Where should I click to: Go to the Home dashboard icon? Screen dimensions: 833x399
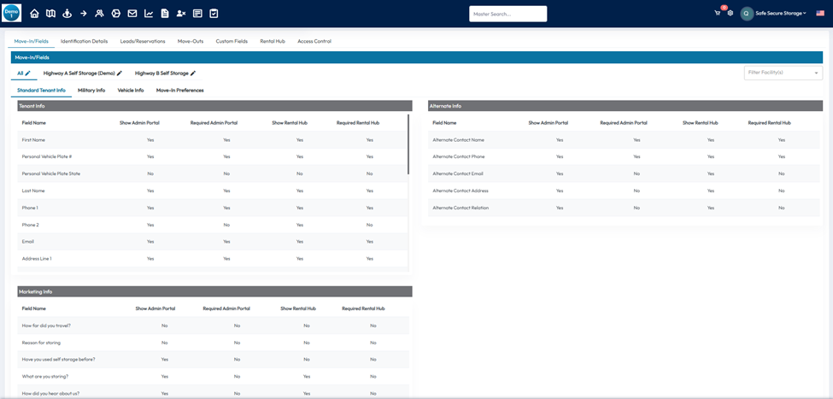tap(34, 14)
